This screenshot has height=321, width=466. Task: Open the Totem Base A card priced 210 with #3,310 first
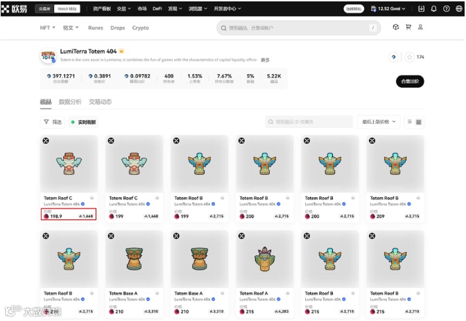click(x=134, y=274)
